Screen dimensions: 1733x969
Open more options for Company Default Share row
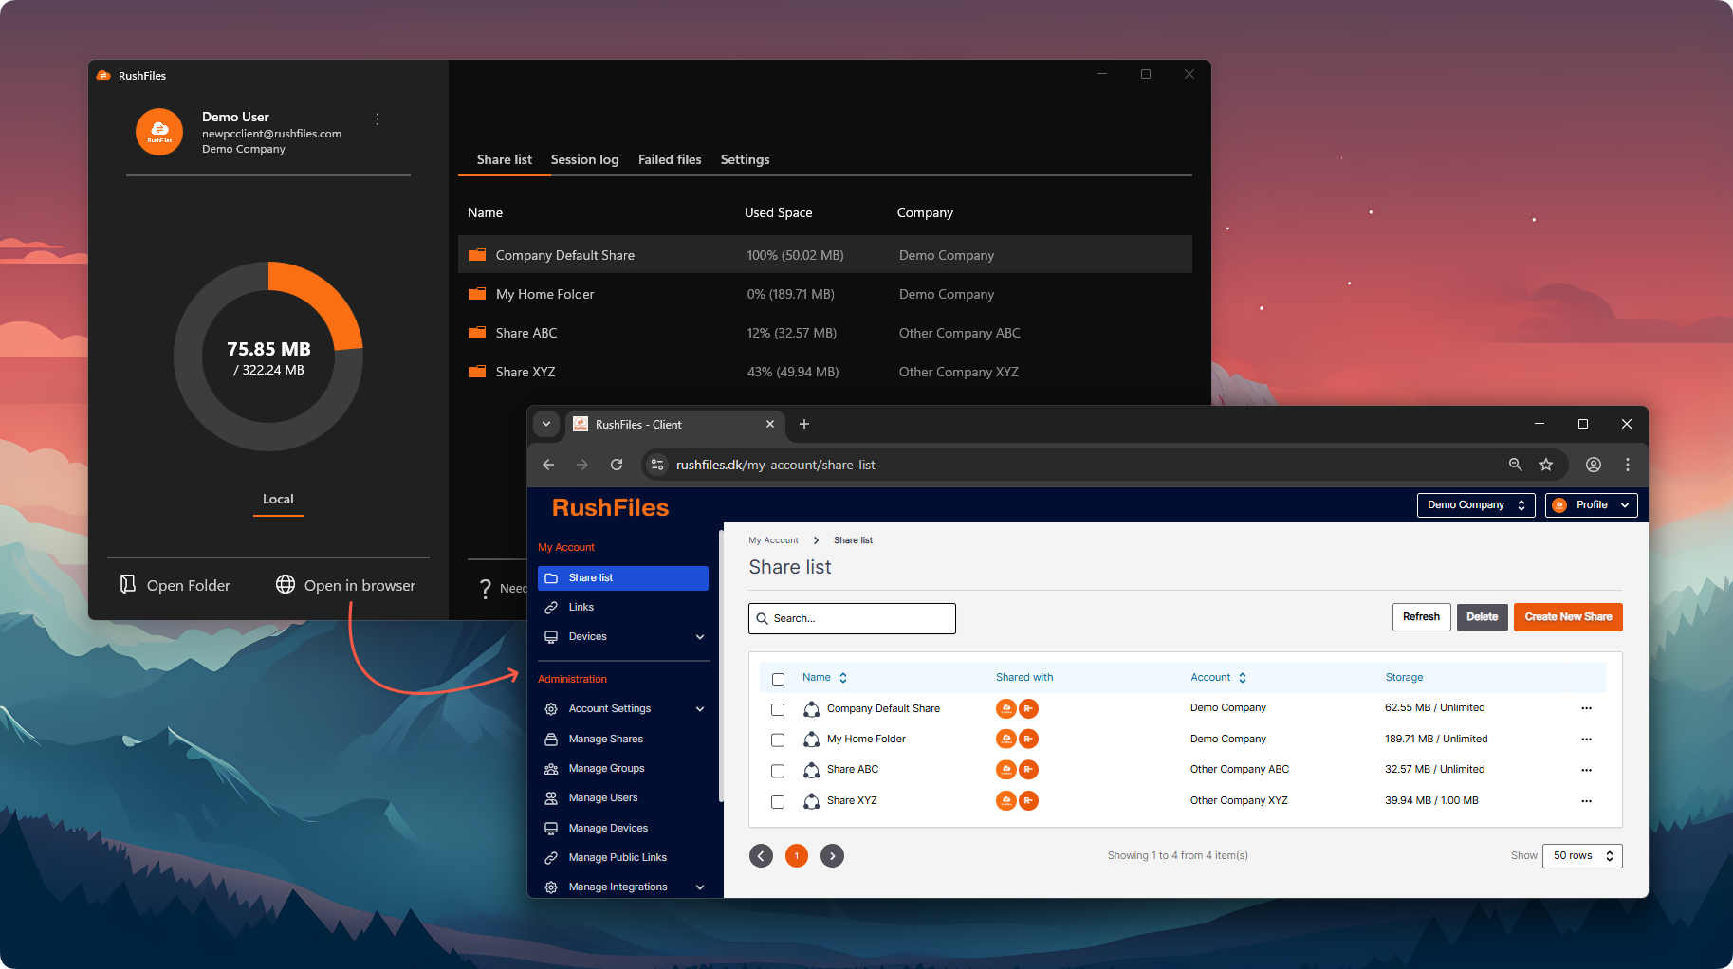tap(1586, 708)
